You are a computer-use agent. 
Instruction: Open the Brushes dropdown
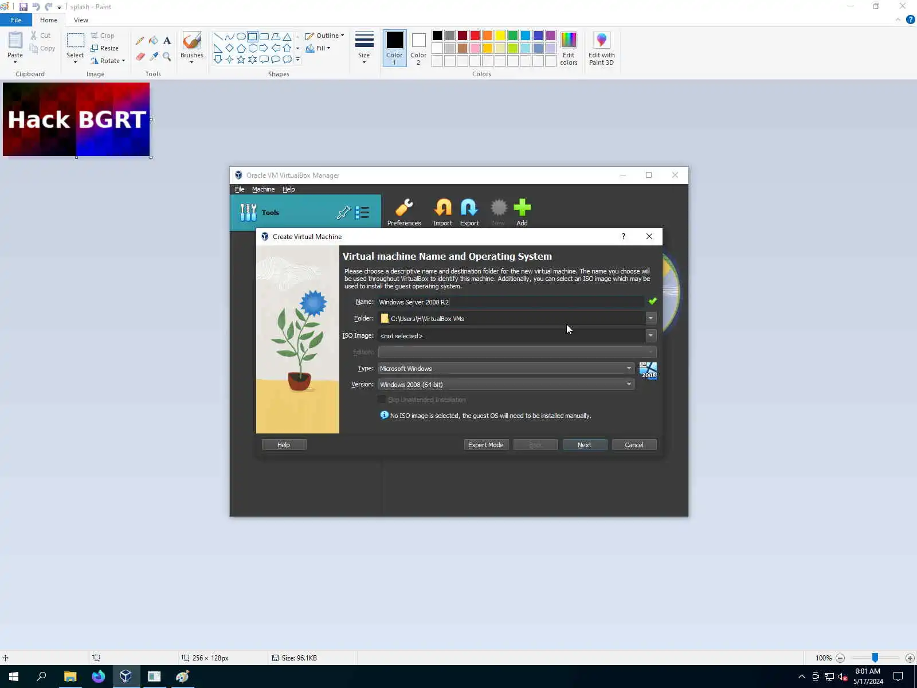(x=192, y=48)
